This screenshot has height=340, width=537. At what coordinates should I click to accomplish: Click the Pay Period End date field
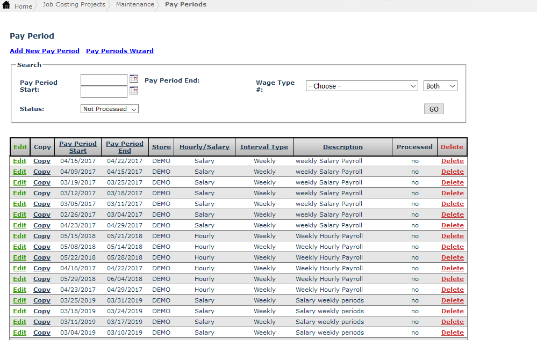(x=104, y=92)
